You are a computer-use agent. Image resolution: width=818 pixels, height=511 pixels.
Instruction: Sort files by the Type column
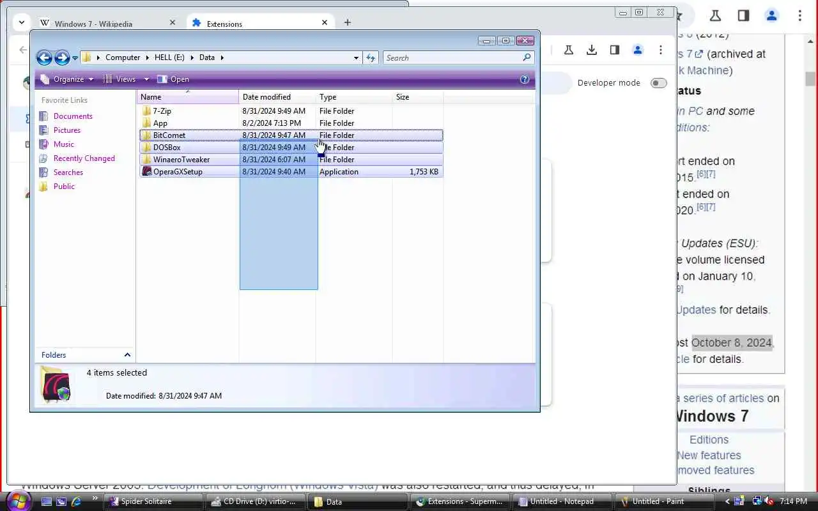pyautogui.click(x=354, y=97)
